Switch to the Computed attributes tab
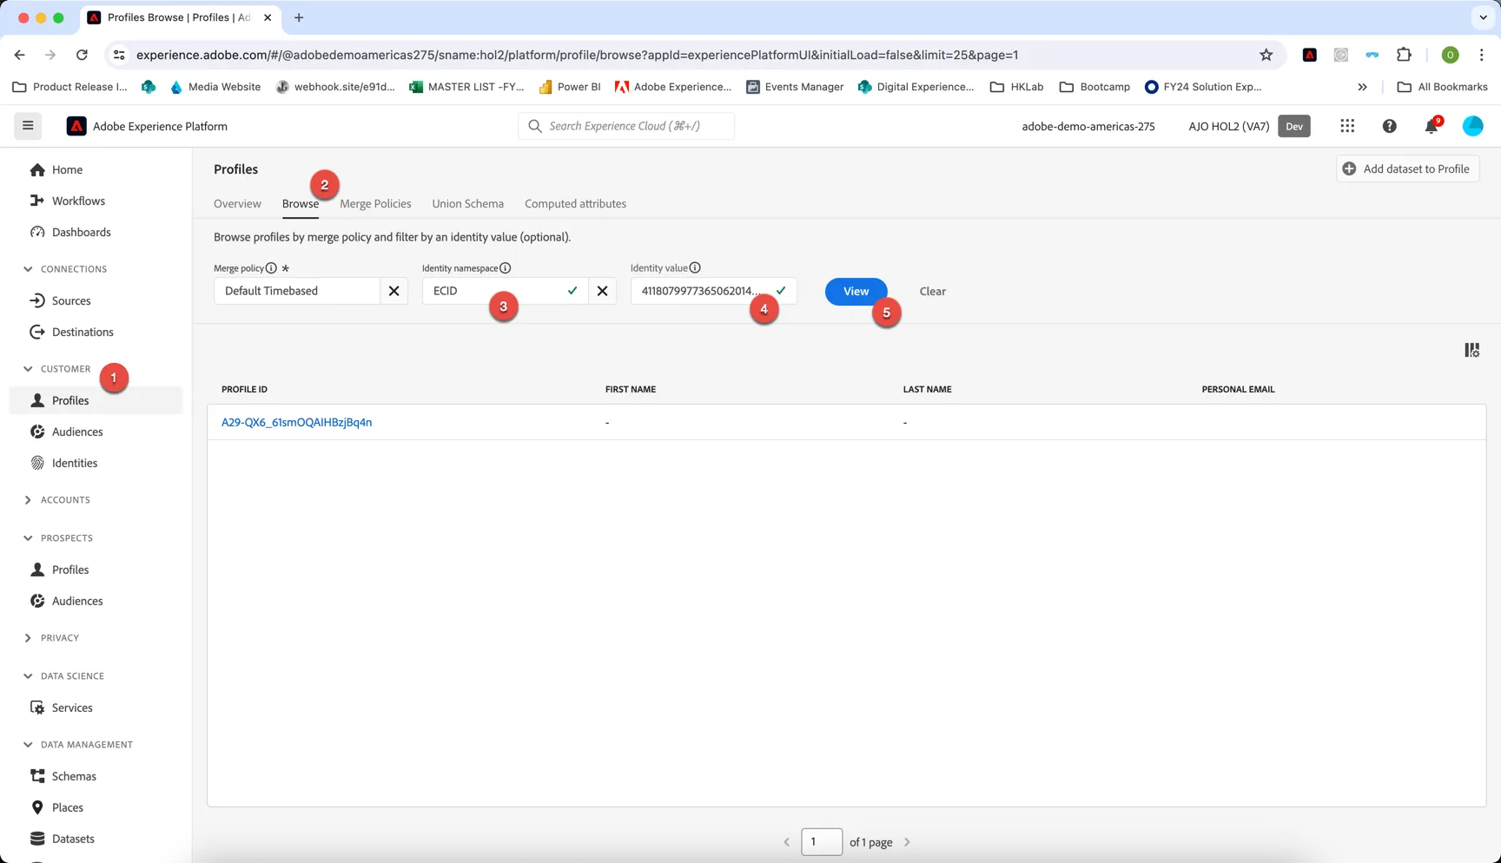Image resolution: width=1501 pixels, height=863 pixels. click(x=575, y=204)
